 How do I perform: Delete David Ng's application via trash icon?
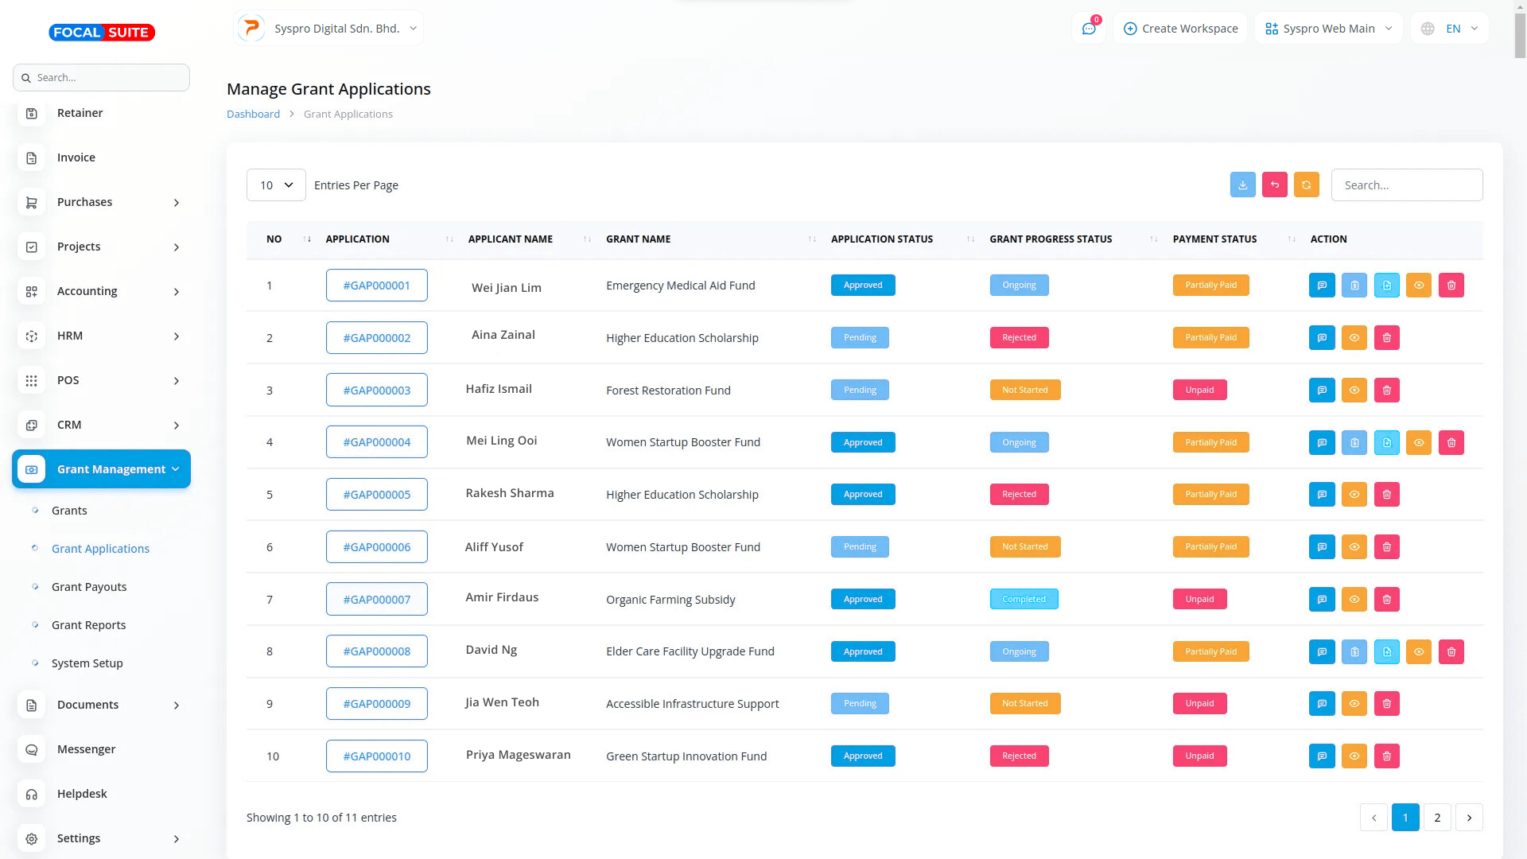[1451, 652]
